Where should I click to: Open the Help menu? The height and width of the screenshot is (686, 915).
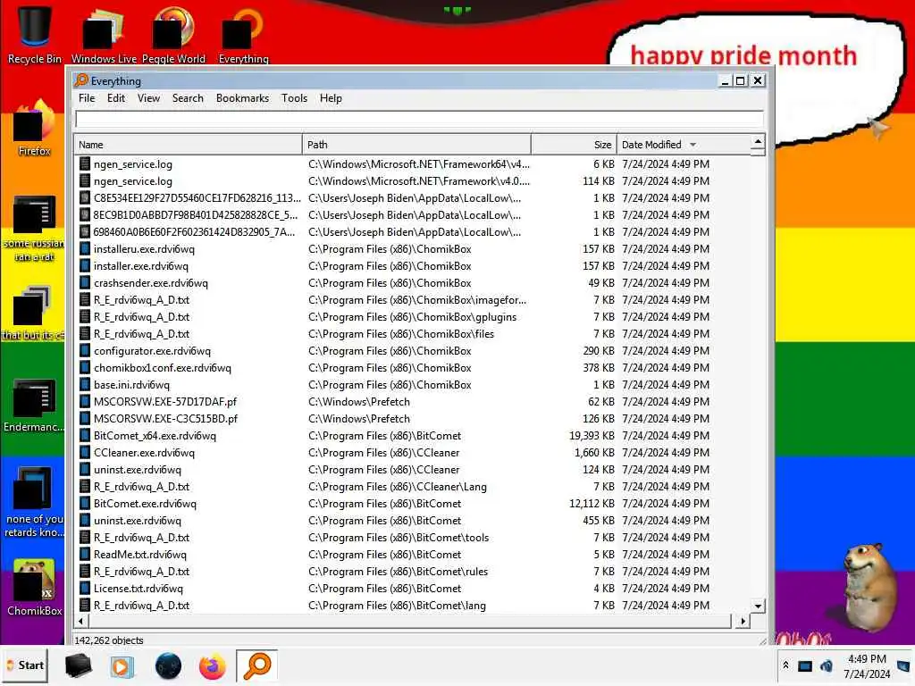pos(331,98)
